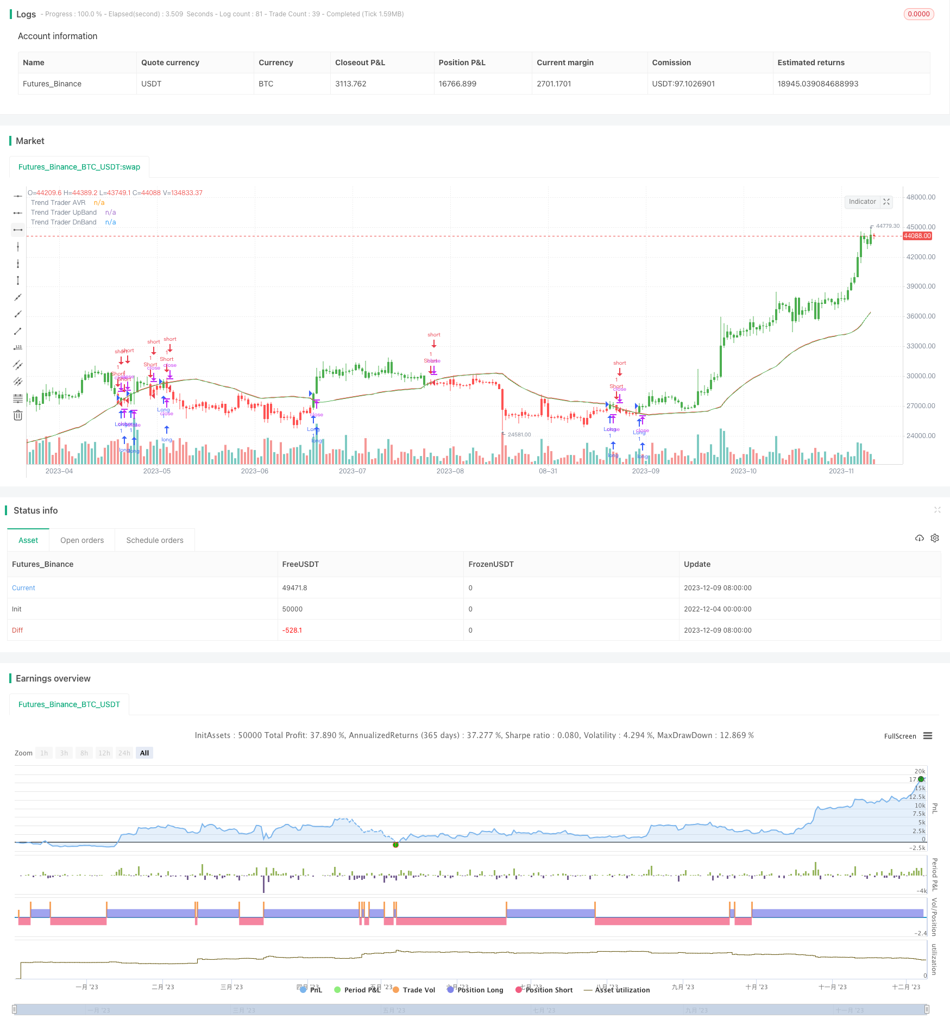Open the Open orders tab
This screenshot has width=950, height=1031.
82,540
